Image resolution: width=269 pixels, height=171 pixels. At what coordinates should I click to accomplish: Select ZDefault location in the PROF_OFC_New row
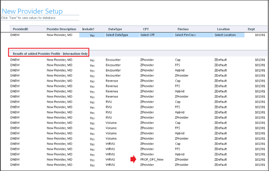tap(220, 159)
